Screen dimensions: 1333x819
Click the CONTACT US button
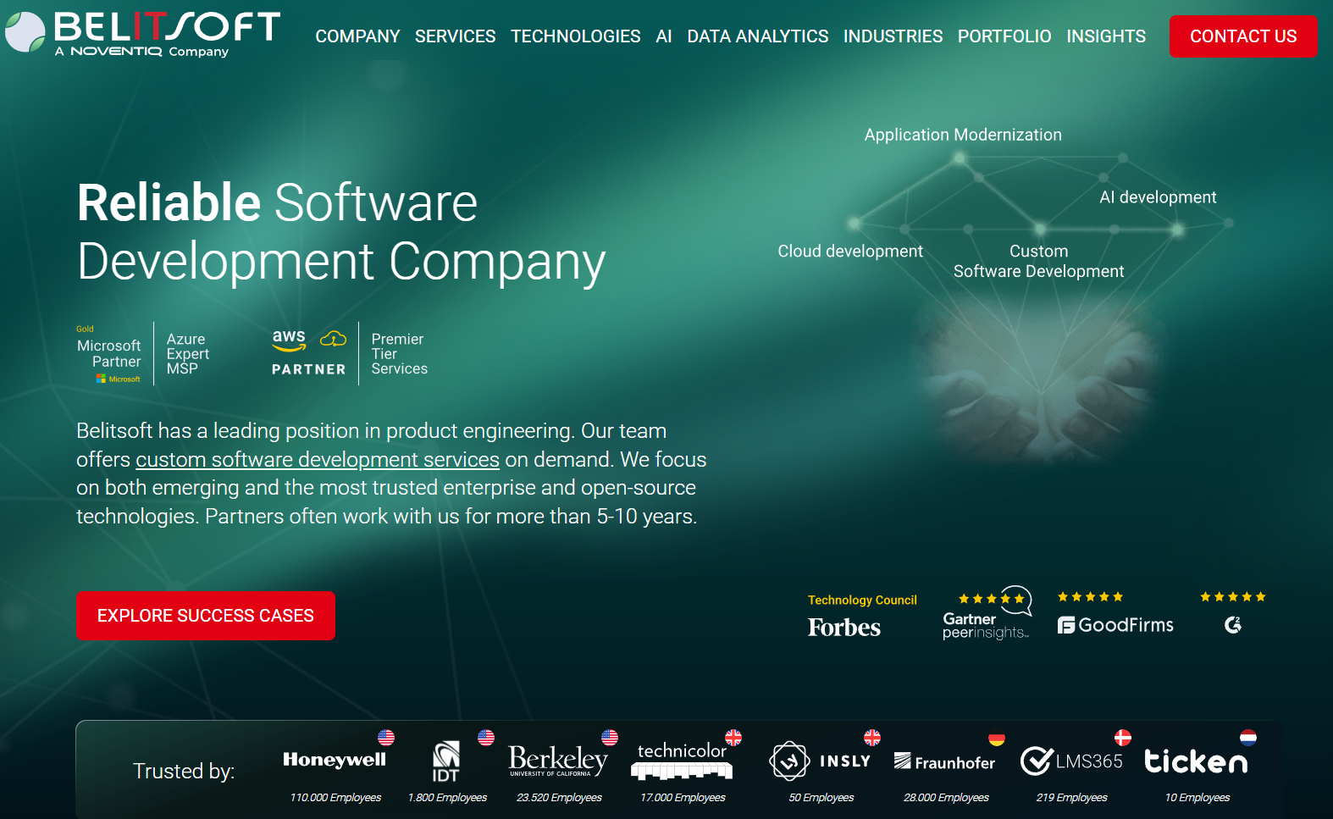click(1243, 36)
